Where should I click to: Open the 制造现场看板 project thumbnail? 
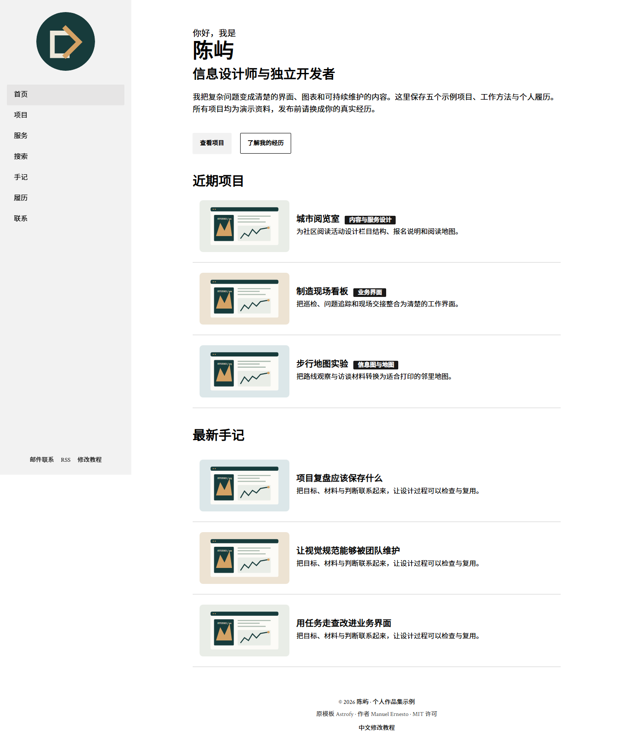pyautogui.click(x=244, y=299)
